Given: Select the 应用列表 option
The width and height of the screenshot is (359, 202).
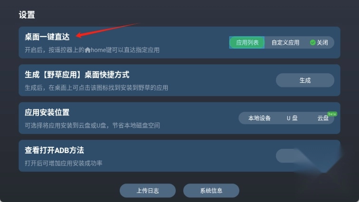Looking at the screenshot, I should pos(247,42).
